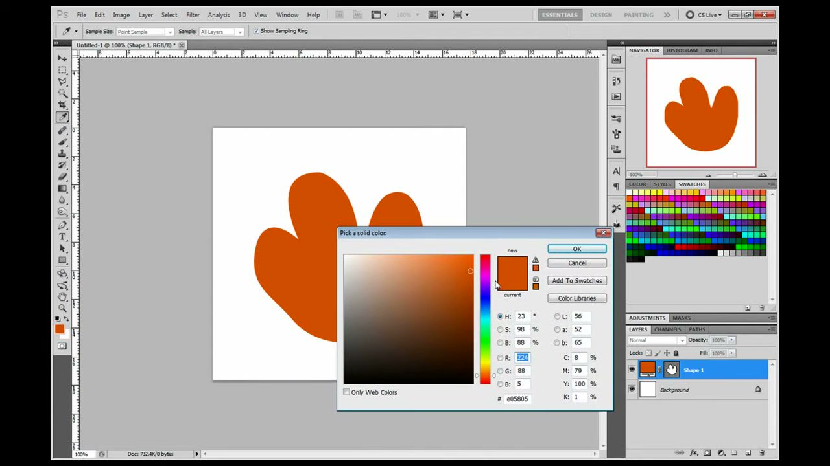Click new adjustment layer icon

[x=721, y=453]
